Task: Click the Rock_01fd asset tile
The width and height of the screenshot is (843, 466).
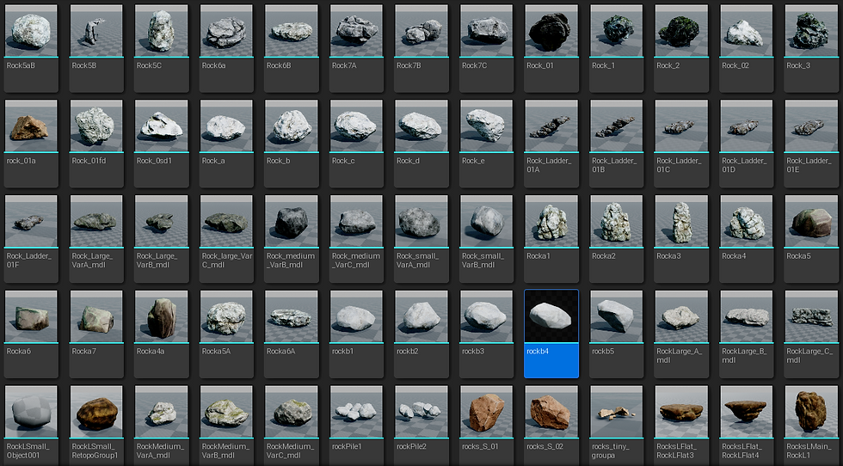Action: [x=96, y=144]
